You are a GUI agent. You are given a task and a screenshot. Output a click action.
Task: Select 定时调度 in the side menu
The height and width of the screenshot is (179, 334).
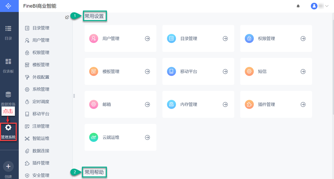coord(41,102)
